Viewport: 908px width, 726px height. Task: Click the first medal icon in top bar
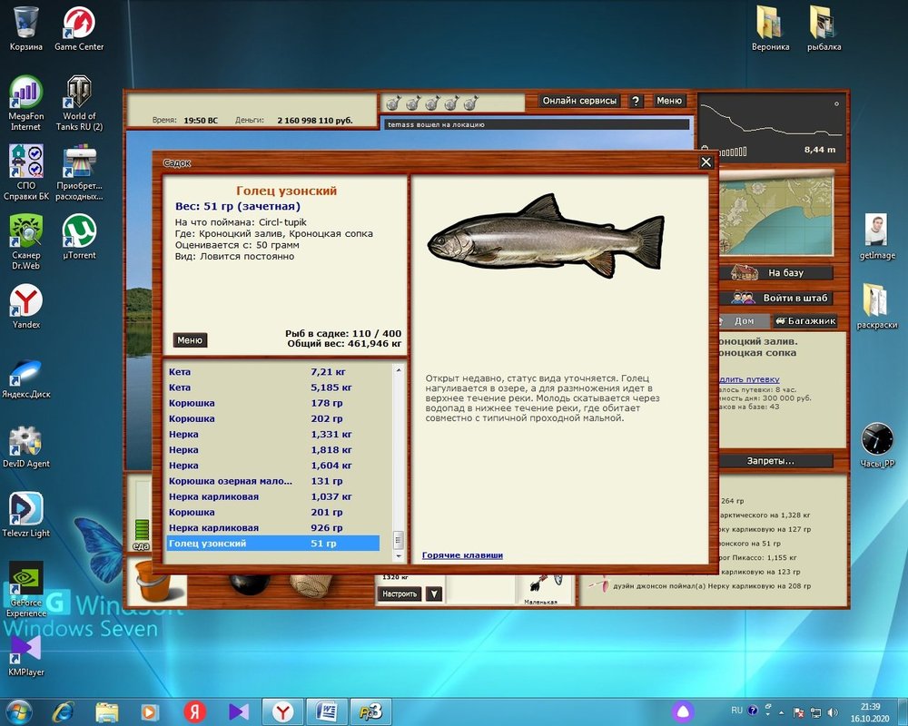pyautogui.click(x=394, y=102)
